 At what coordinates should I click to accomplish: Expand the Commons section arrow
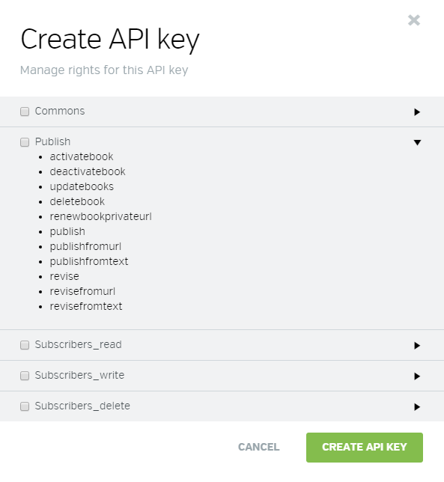click(417, 112)
